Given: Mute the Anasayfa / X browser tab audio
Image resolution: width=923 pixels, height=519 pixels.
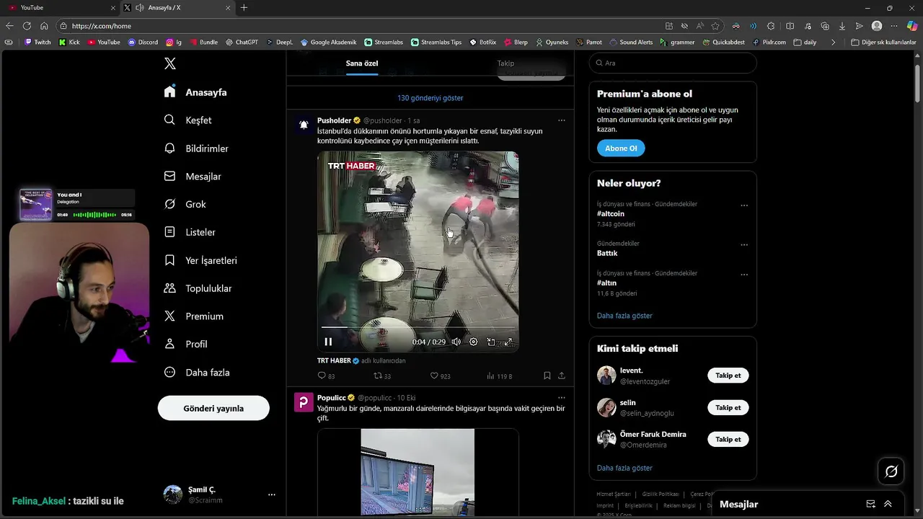Looking at the screenshot, I should (140, 7).
